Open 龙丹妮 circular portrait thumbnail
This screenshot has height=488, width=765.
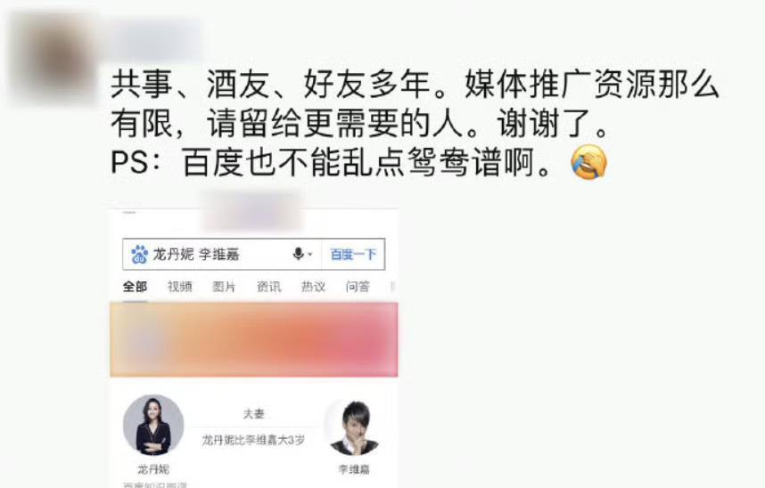(153, 425)
